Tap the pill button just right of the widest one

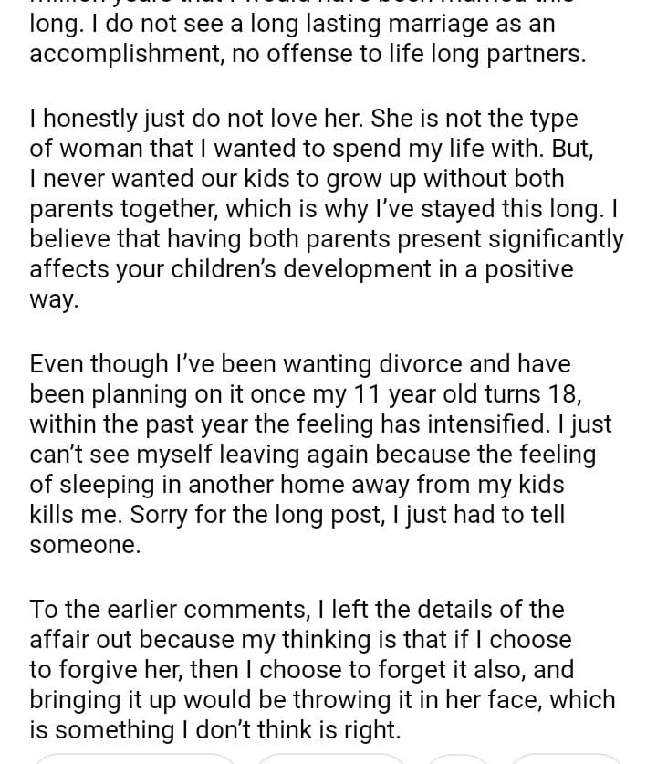point(329,759)
